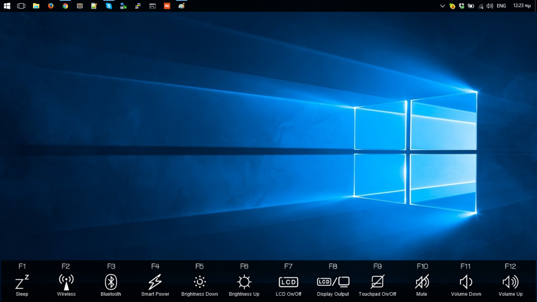Click the 'Smart Power' label

[x=155, y=294]
